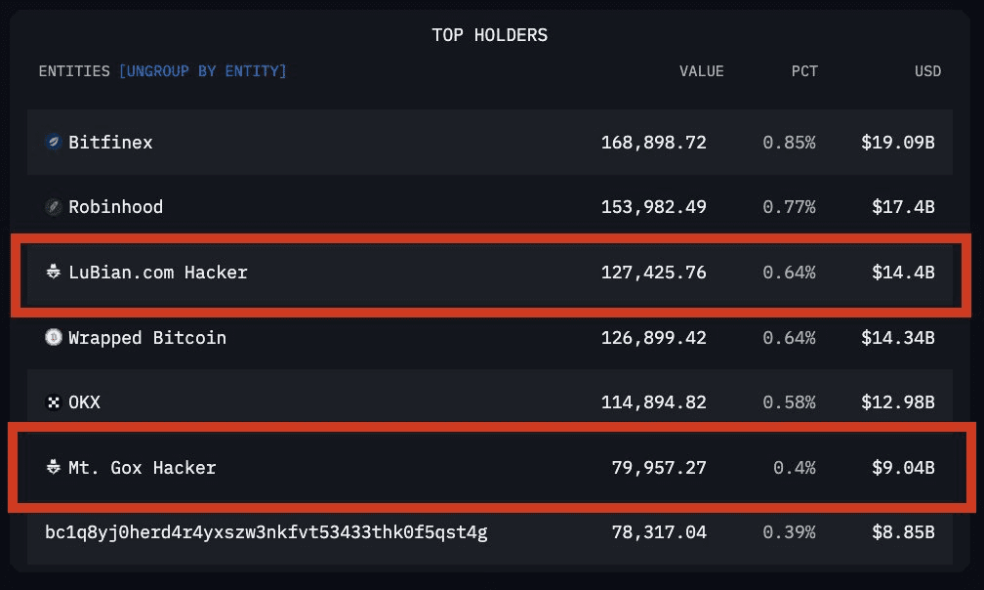Toggle Ungroup by Entity
The width and height of the screenshot is (984, 590).
(x=202, y=71)
